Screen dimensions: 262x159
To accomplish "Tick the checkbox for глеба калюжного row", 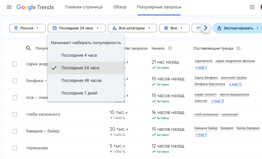I will click(15, 114).
